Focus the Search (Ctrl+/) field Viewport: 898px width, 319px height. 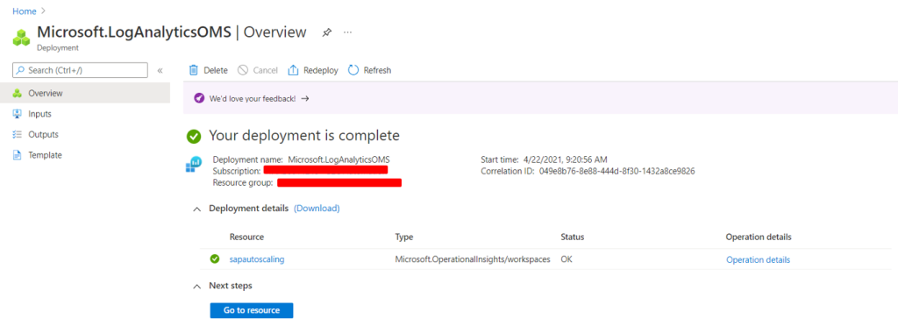(x=80, y=70)
